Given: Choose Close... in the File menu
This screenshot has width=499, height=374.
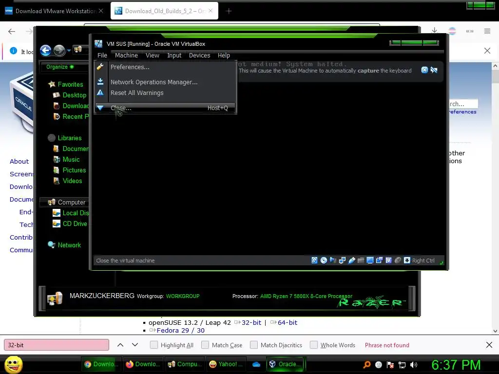Looking at the screenshot, I should point(166,108).
